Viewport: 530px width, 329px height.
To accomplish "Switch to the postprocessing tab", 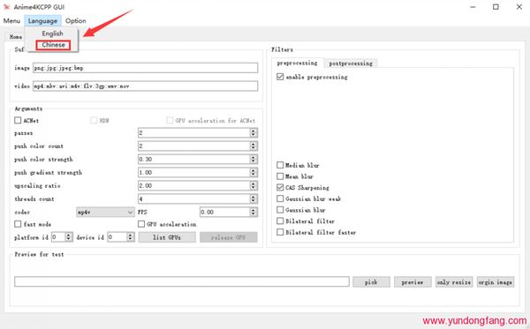I will pos(351,64).
